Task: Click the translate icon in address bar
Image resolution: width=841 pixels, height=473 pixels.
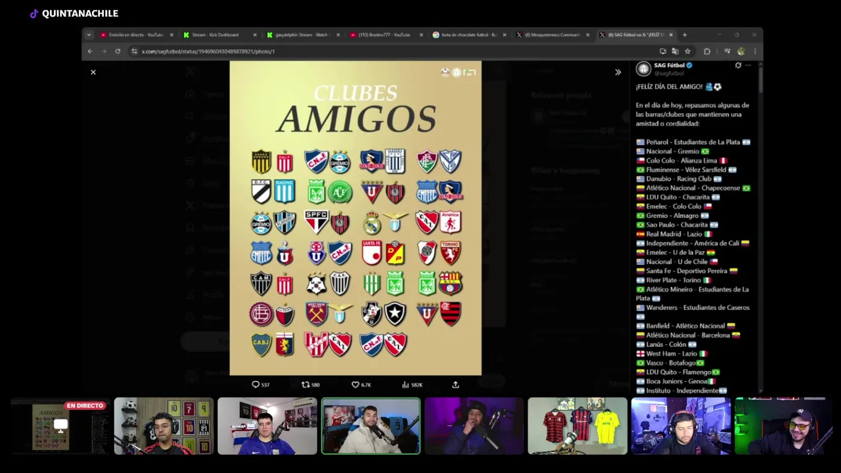Action: coord(675,51)
